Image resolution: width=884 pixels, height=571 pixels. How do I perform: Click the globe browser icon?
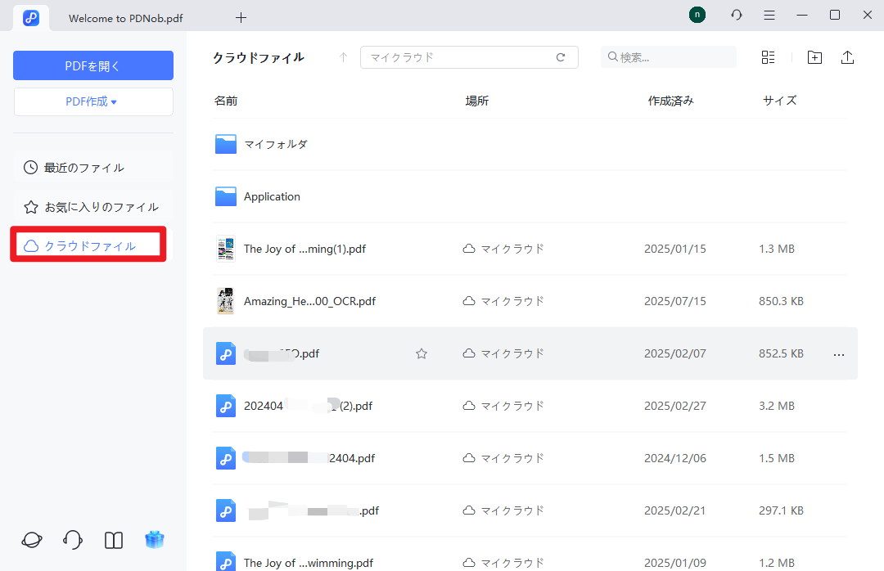pos(31,540)
